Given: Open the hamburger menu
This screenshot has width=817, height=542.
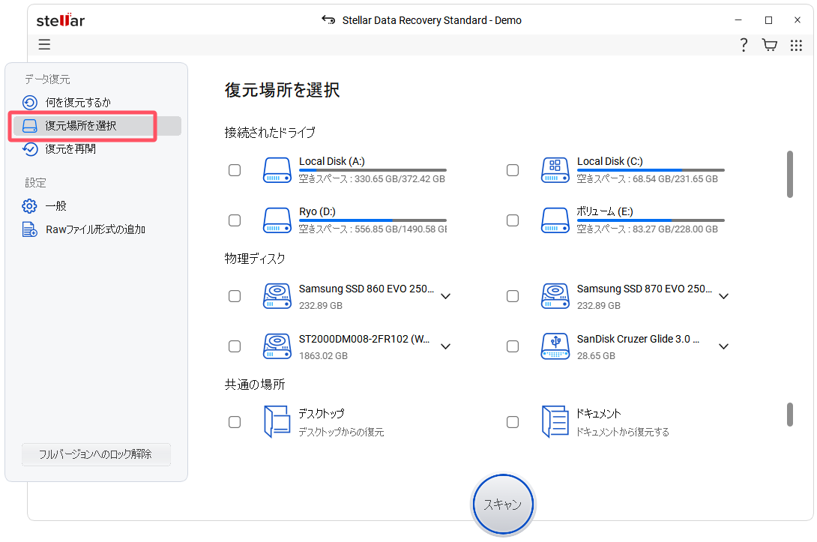Looking at the screenshot, I should click(x=43, y=44).
